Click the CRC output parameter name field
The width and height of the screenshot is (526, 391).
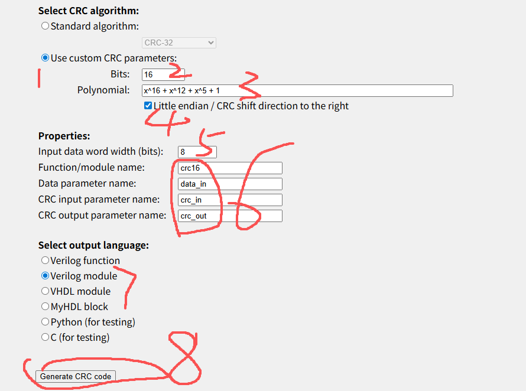coord(230,216)
